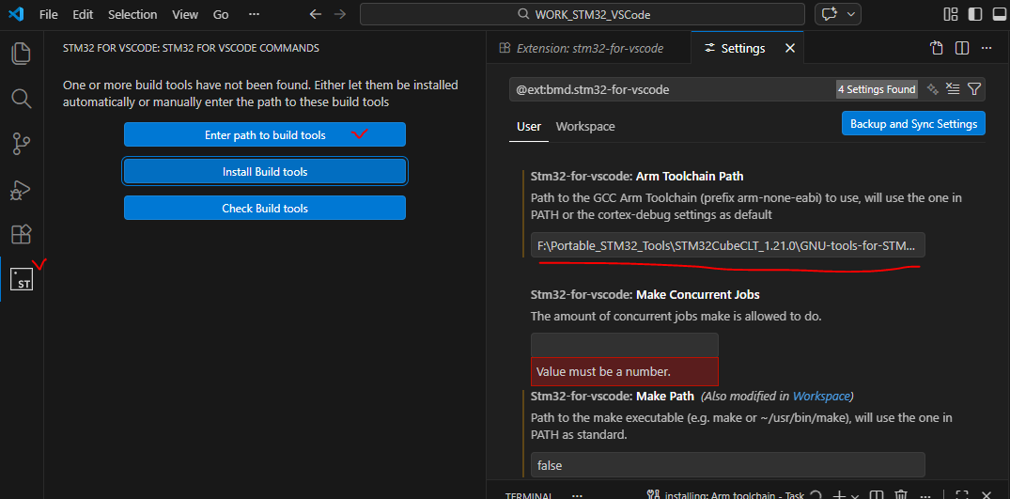Select the Workspace settings scope tab

[585, 126]
